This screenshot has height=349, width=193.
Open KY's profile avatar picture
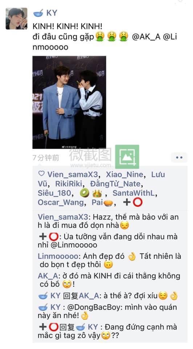pos(16,19)
